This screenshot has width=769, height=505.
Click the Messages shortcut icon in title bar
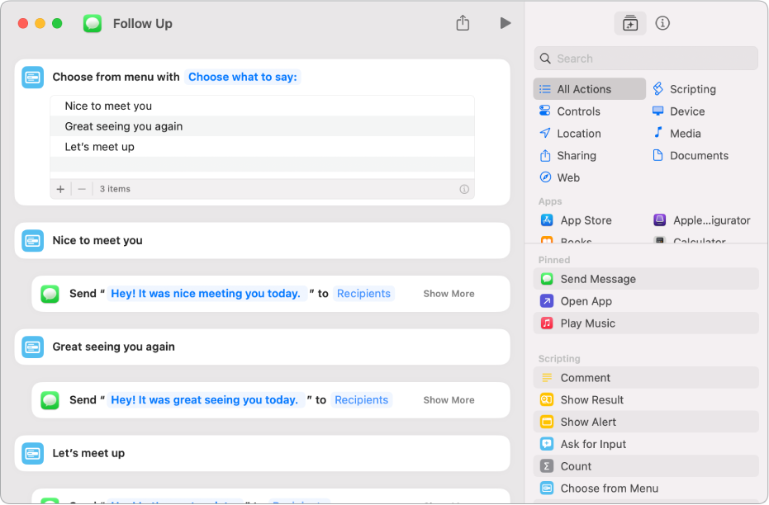coord(93,23)
